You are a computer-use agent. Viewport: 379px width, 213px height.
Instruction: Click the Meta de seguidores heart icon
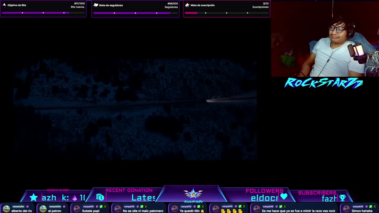[x=96, y=5]
